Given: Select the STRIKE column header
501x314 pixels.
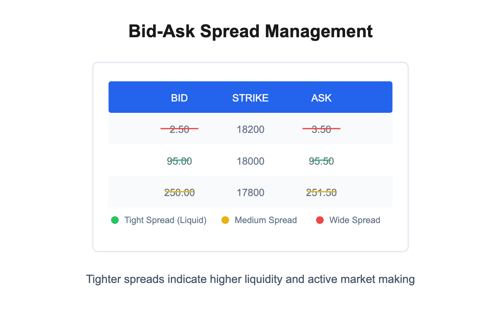Looking at the screenshot, I should click(250, 98).
